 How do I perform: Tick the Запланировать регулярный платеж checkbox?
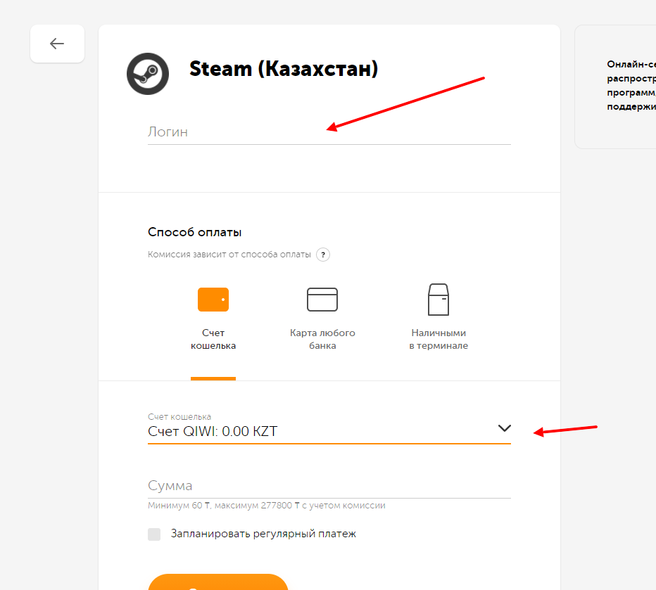pos(154,534)
